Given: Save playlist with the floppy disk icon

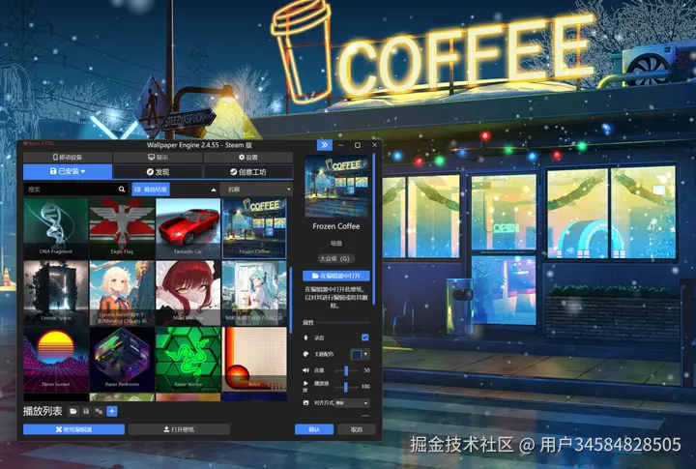Looking at the screenshot, I should [x=86, y=411].
